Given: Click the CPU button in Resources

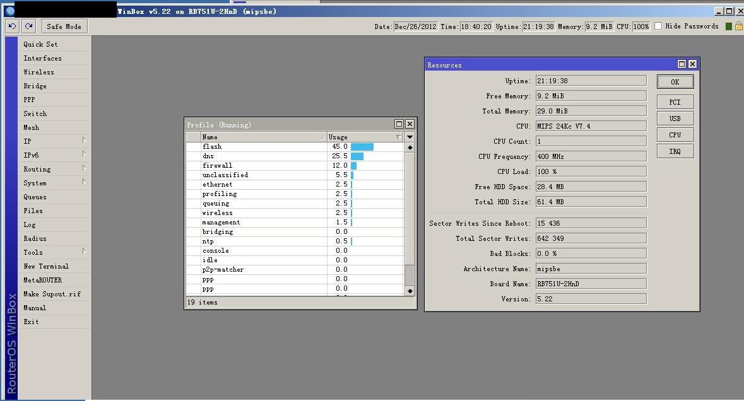Looking at the screenshot, I should tap(675, 135).
